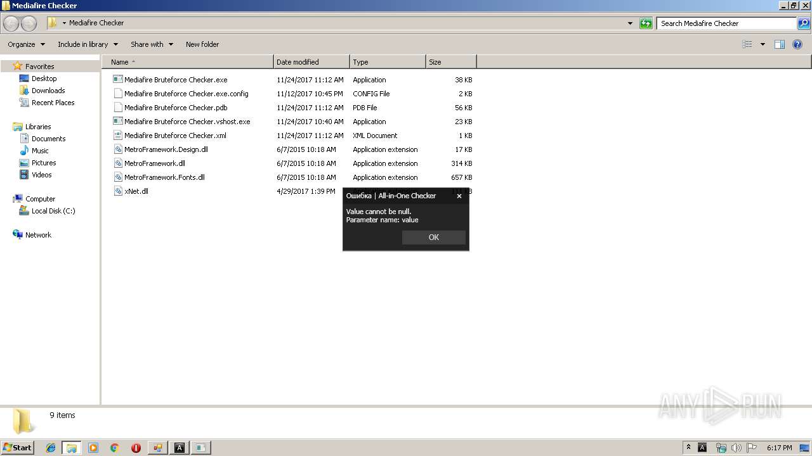
Task: Click Mediafire Checker breadcrumb in address bar
Action: tap(96, 23)
